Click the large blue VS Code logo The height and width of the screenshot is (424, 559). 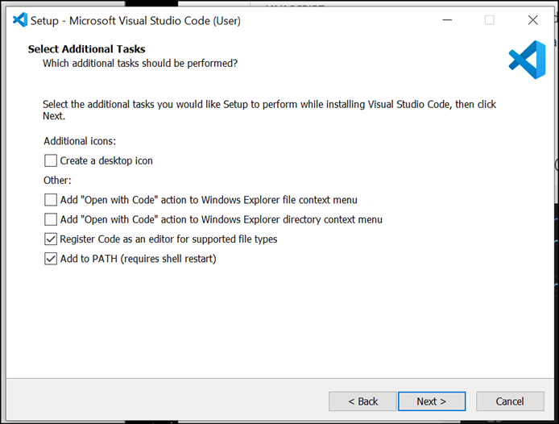527,60
